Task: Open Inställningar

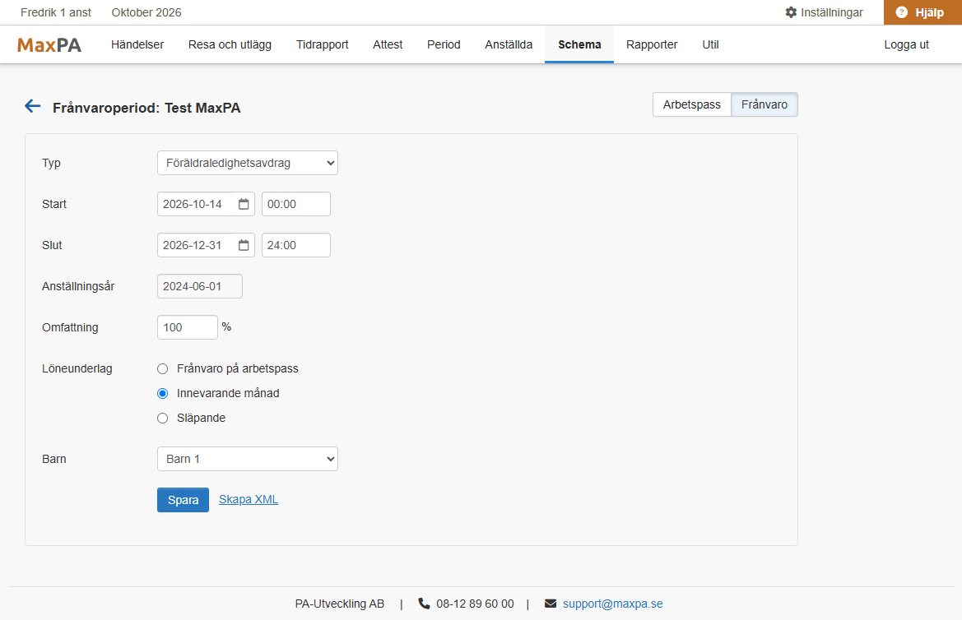Action: tap(824, 12)
